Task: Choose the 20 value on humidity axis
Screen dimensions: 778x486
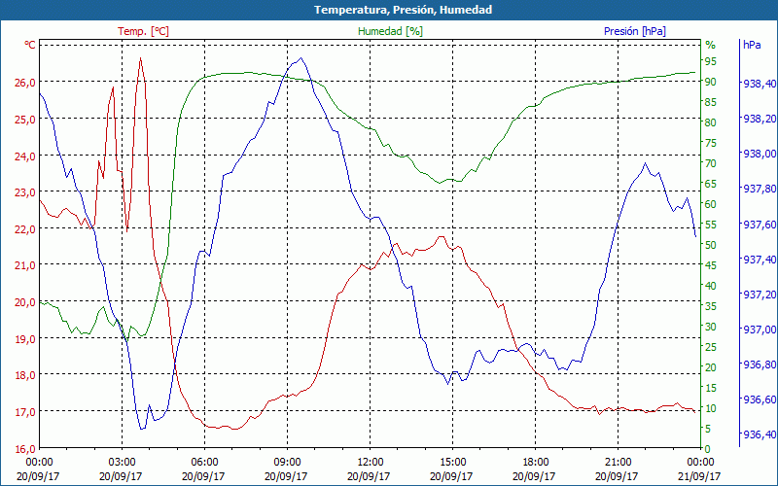Action: coord(711,367)
